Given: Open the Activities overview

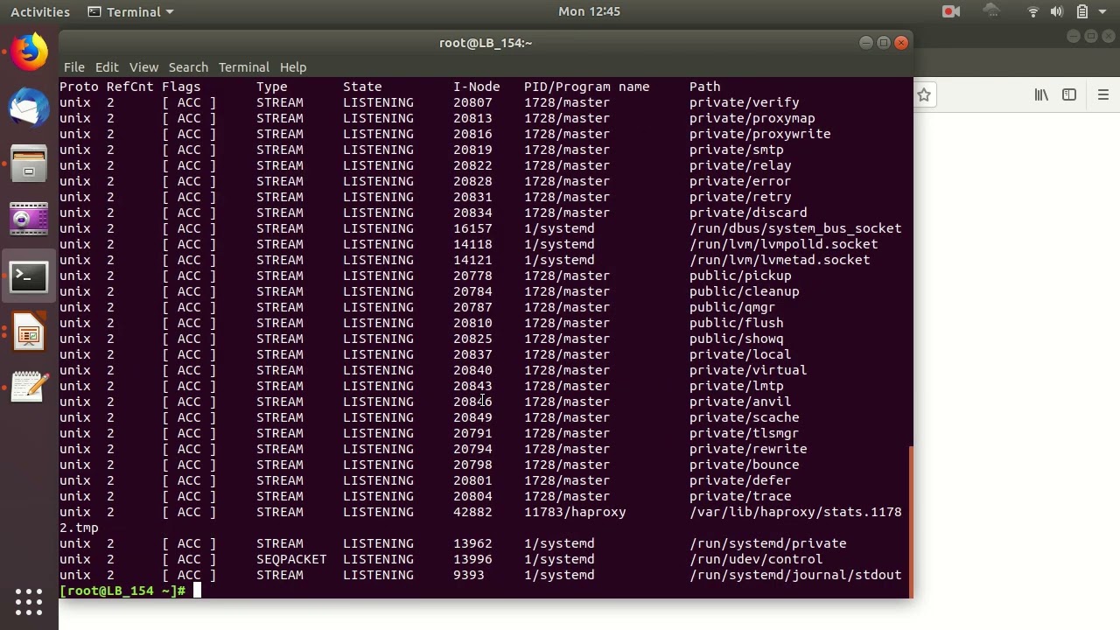Looking at the screenshot, I should tap(40, 11).
